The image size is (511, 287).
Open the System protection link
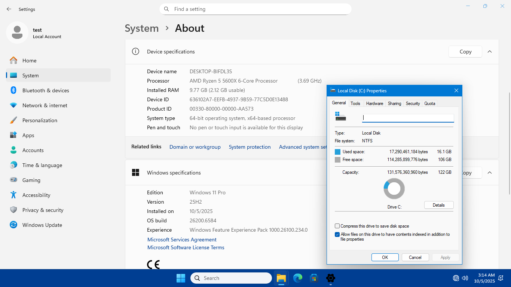[x=250, y=147]
